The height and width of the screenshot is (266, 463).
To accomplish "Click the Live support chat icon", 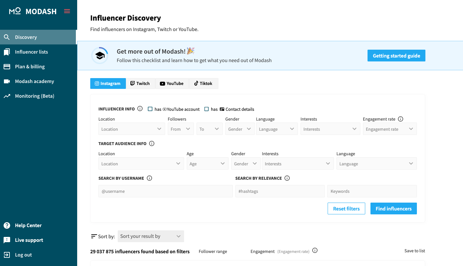I will [7, 240].
